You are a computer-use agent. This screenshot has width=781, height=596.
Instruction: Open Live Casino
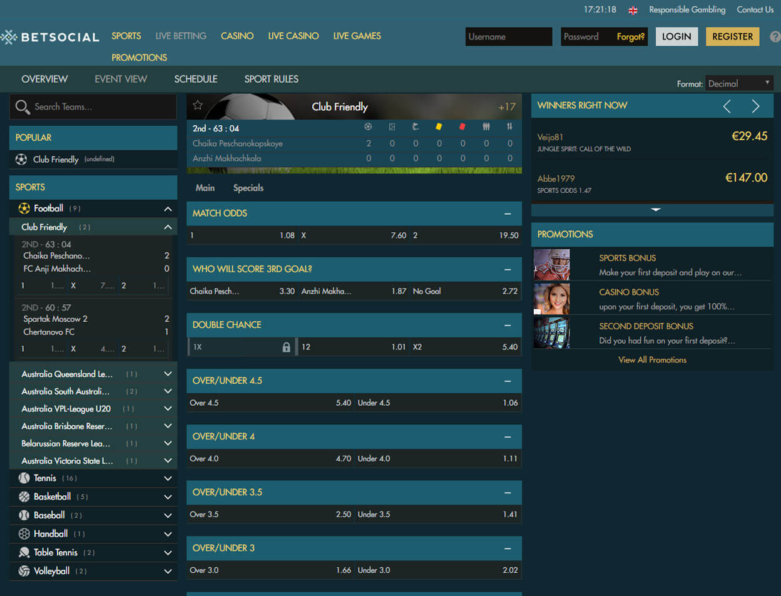pos(294,36)
